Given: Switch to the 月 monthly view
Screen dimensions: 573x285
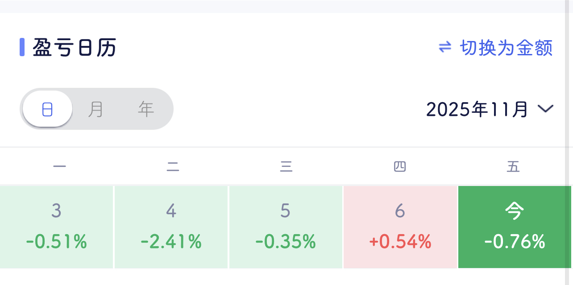Looking at the screenshot, I should point(95,109).
